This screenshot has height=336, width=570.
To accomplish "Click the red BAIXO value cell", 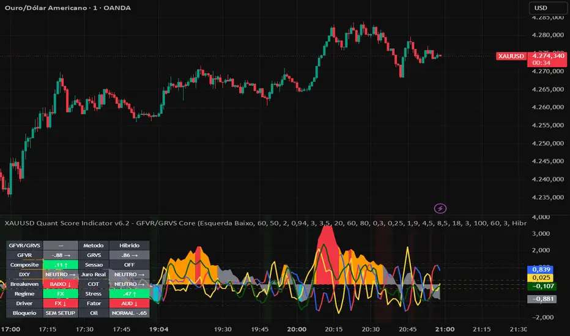I will coord(61,284).
